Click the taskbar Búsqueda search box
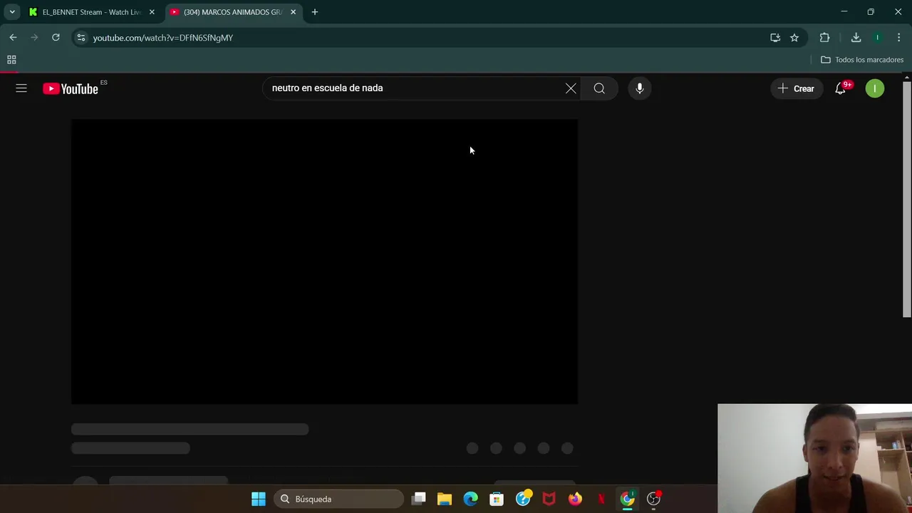 pyautogui.click(x=338, y=499)
